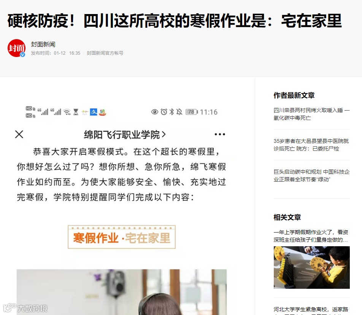Click the 58 app notification icon
The height and width of the screenshot is (315, 362).
point(103,112)
